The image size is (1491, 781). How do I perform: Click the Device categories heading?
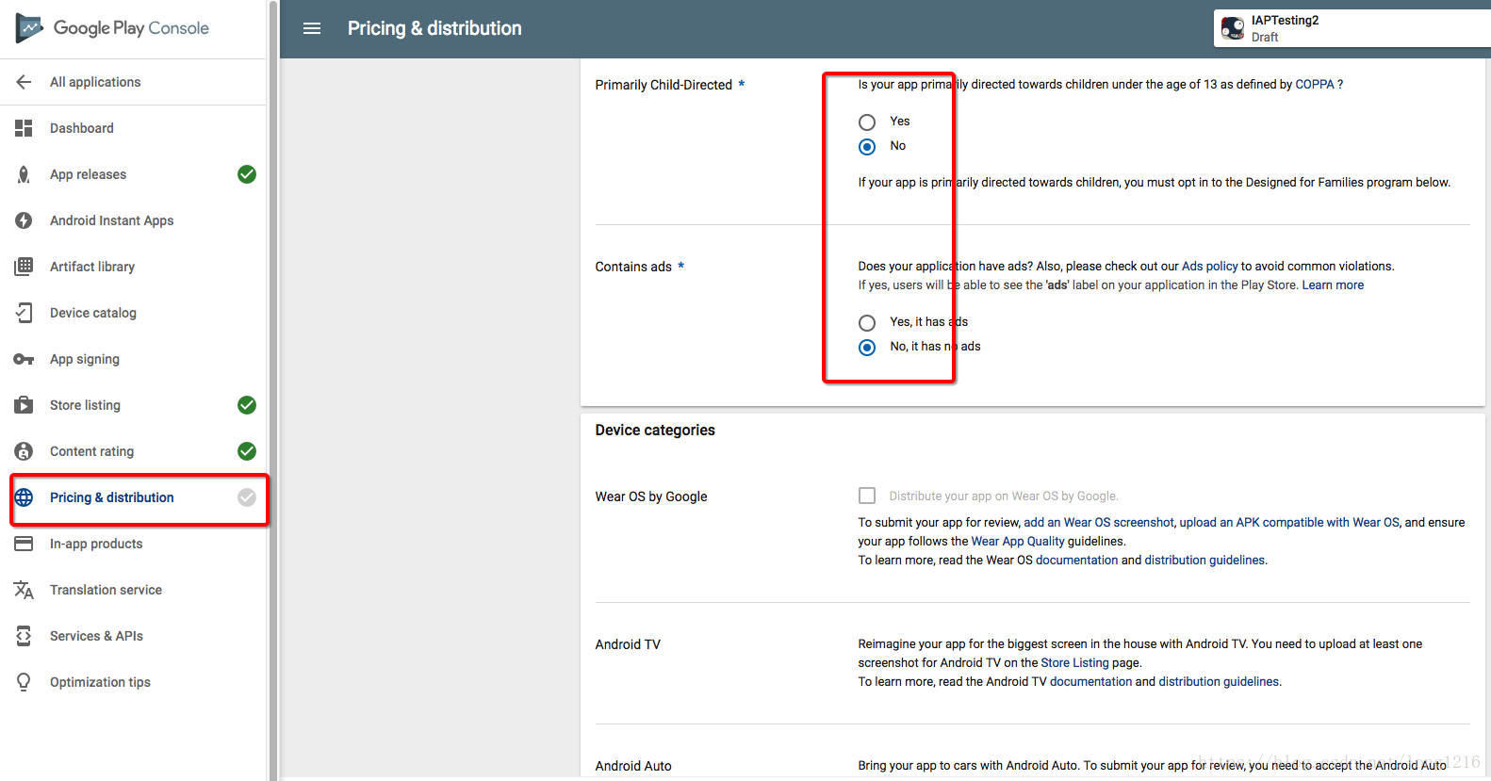tap(655, 431)
